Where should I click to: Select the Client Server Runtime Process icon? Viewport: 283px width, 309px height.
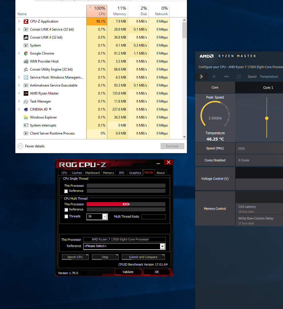point(26,133)
